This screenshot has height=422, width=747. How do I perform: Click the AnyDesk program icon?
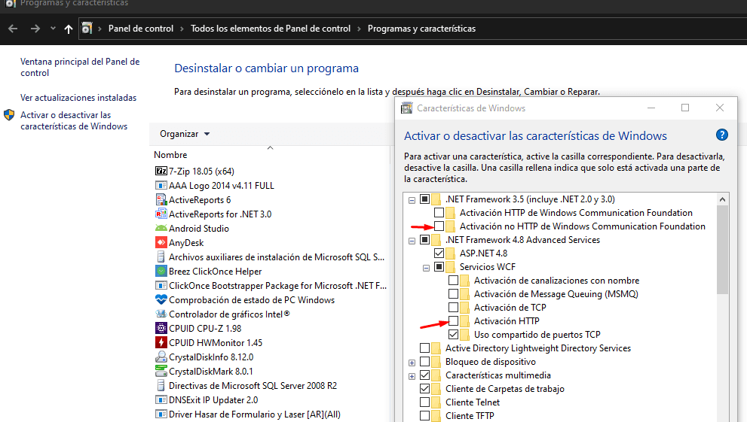pyautogui.click(x=161, y=242)
